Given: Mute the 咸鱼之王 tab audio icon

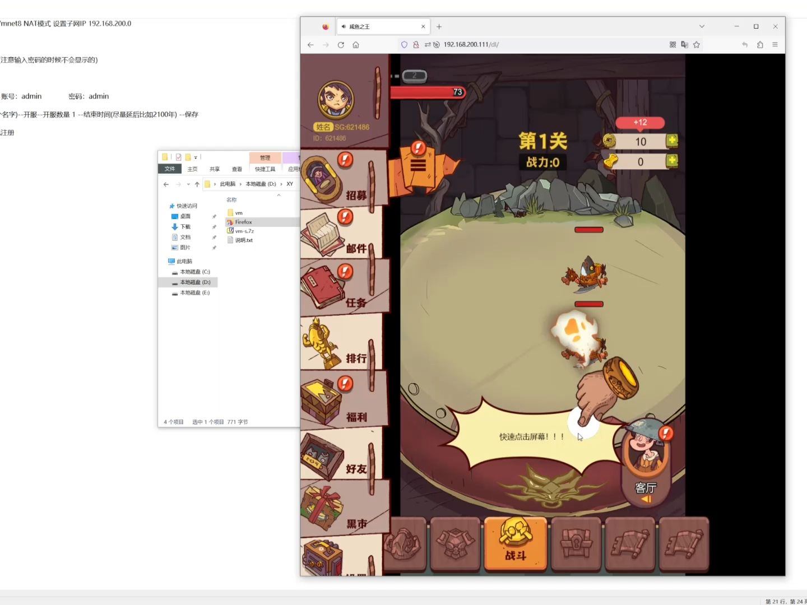Looking at the screenshot, I should 344,26.
